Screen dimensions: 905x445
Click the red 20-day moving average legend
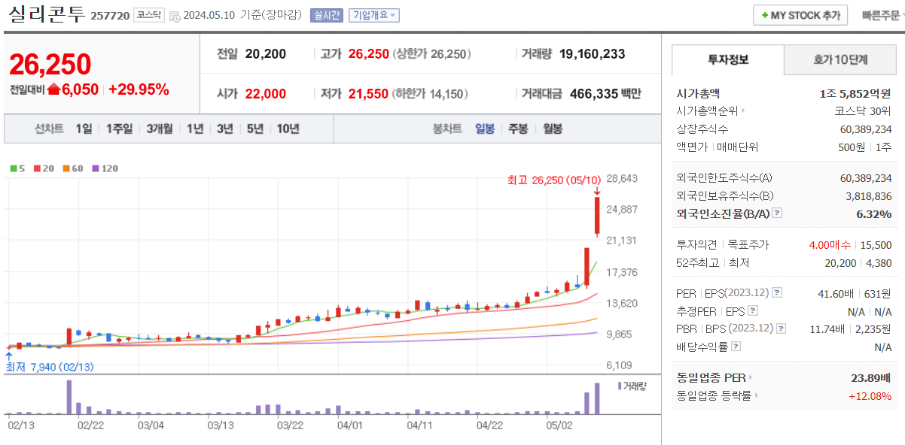(44, 168)
